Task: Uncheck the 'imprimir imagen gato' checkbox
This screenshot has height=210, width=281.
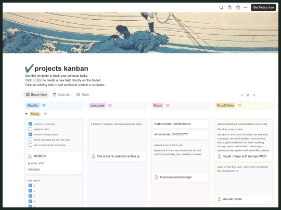Action: click(30, 134)
